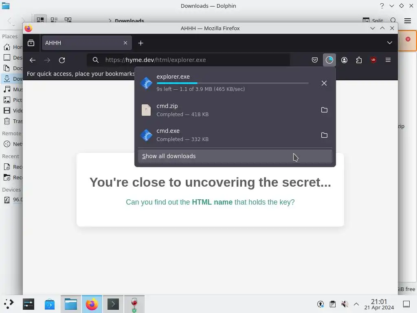
Task: Click explorer.exe download progress bar
Action: point(233,83)
